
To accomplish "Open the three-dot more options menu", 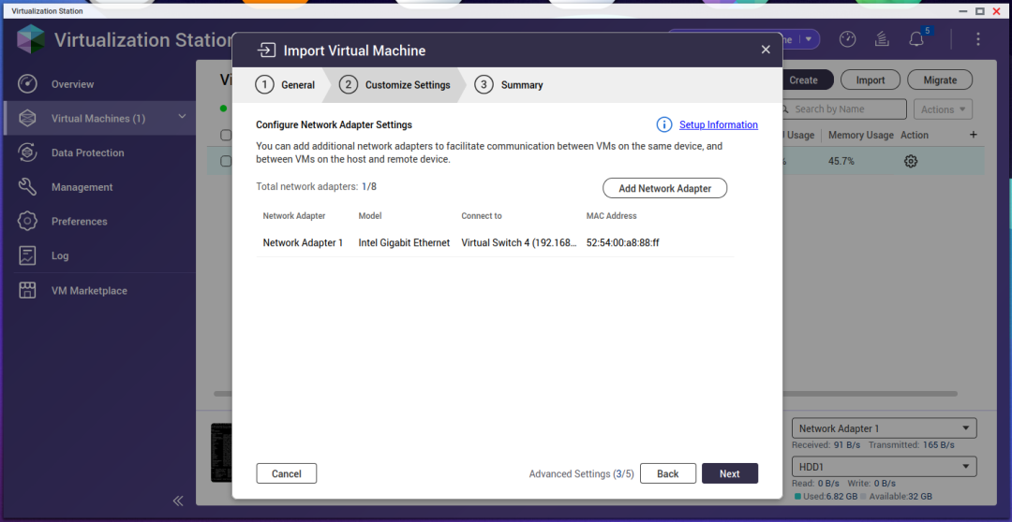I will (978, 39).
